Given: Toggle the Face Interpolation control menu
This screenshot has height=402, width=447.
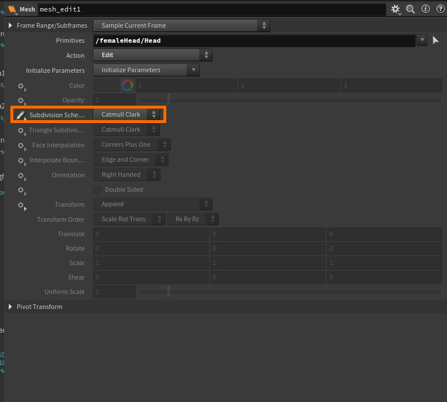Looking at the screenshot, I should click(x=22, y=146).
